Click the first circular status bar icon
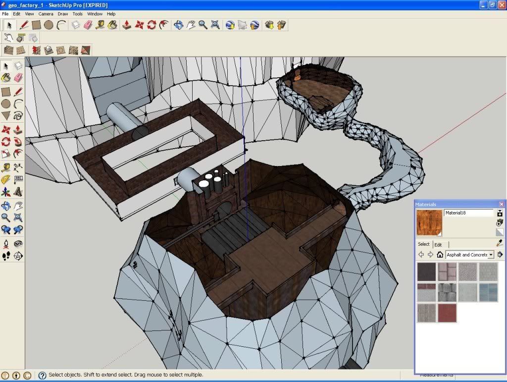This screenshot has width=507, height=382. click(5, 375)
